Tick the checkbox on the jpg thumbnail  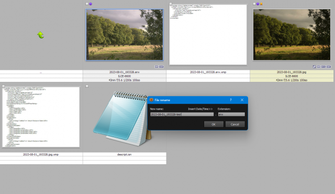click(254, 4)
